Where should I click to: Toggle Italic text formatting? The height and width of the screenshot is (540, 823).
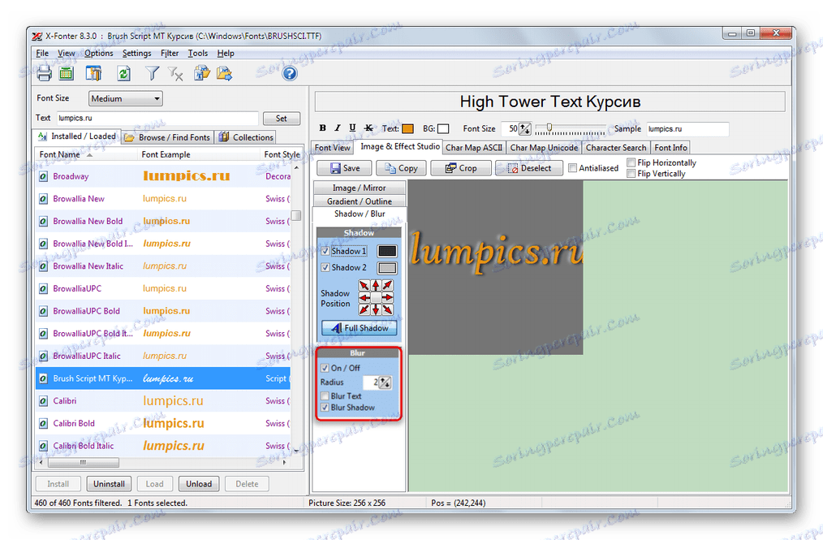pos(338,128)
